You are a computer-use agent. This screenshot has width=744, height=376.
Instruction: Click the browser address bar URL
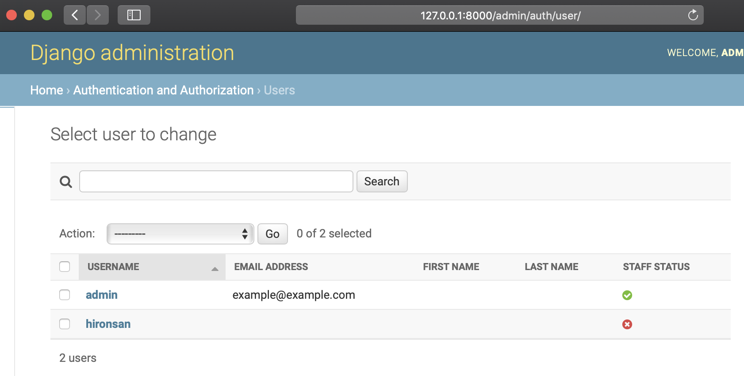click(x=500, y=15)
